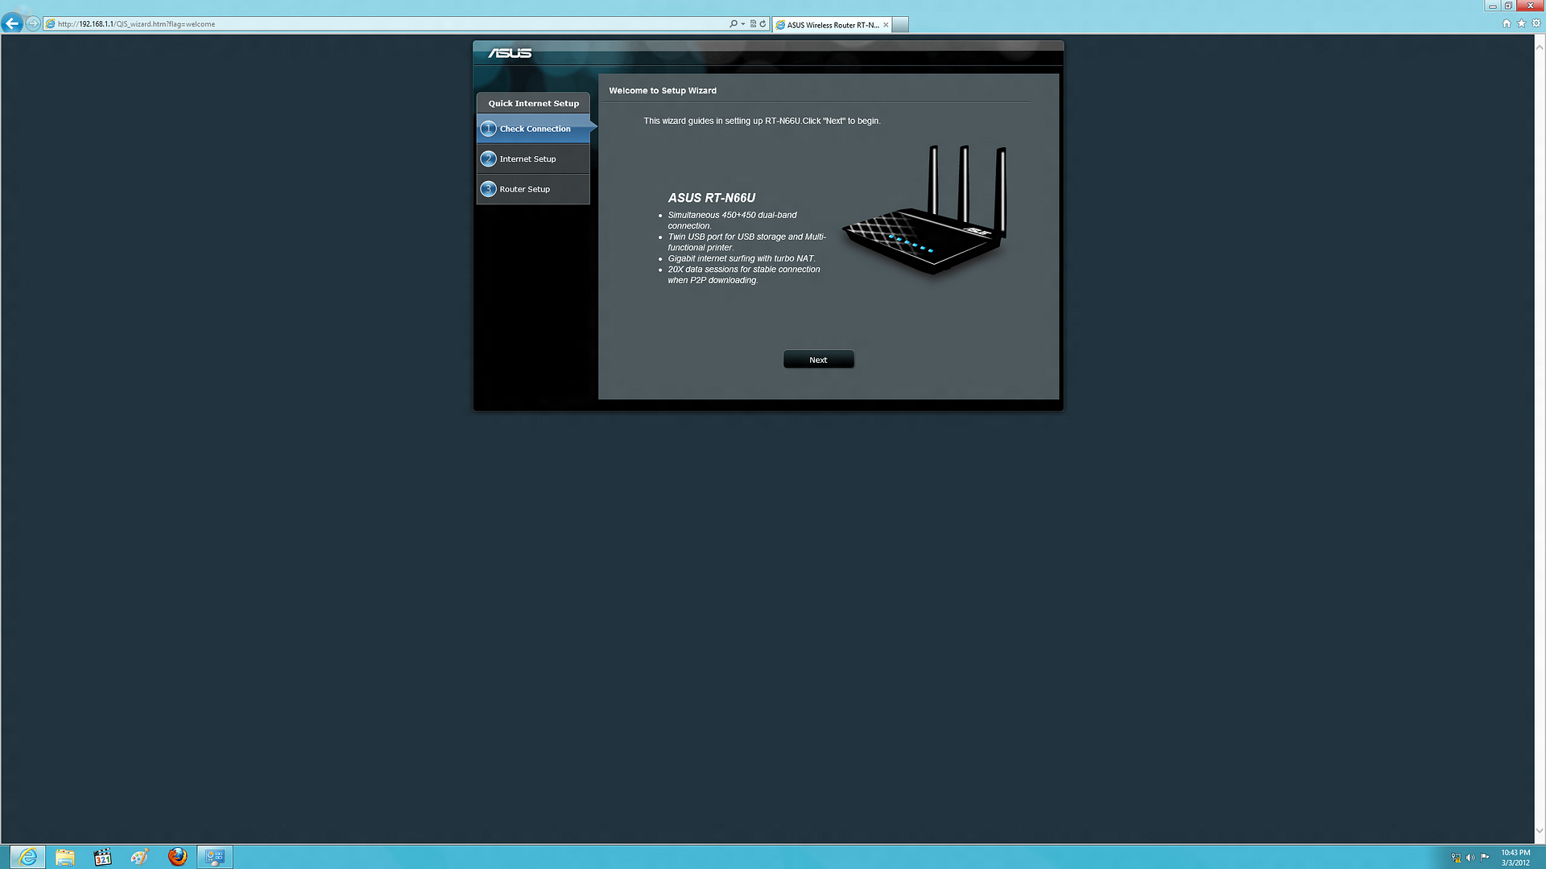1546x869 pixels.
Task: Select the Check Connection step icon
Action: point(489,128)
